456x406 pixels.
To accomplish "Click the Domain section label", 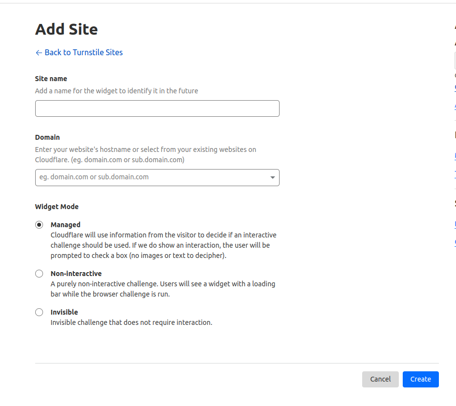I will tap(47, 137).
